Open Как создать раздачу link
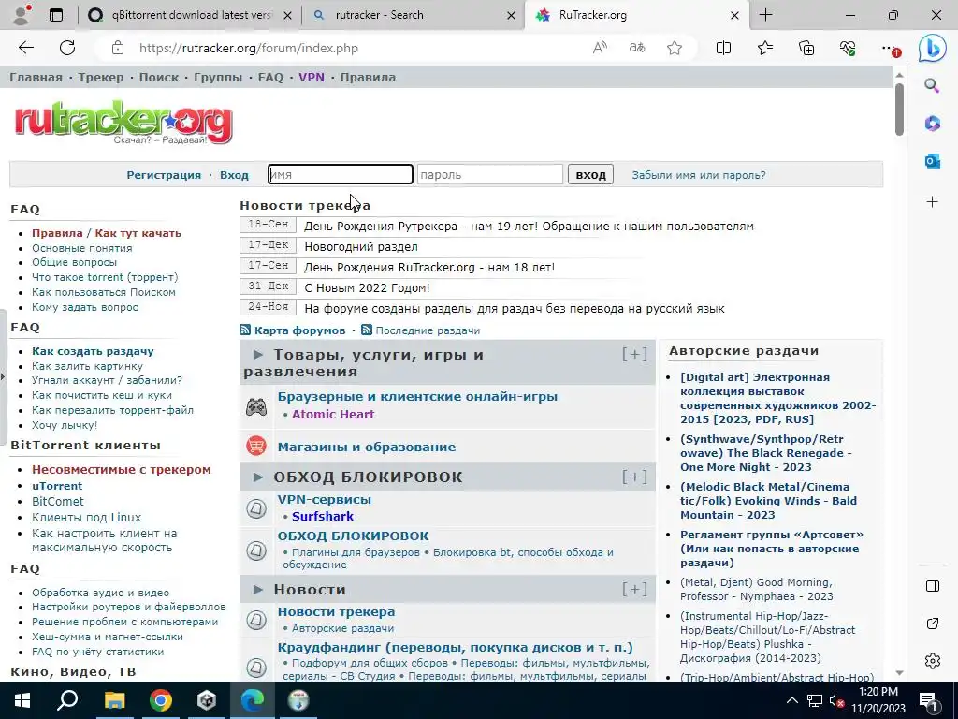This screenshot has width=958, height=719. point(93,352)
